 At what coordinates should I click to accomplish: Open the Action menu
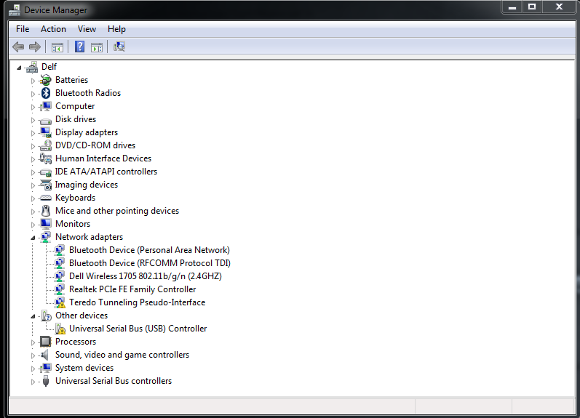pos(53,29)
